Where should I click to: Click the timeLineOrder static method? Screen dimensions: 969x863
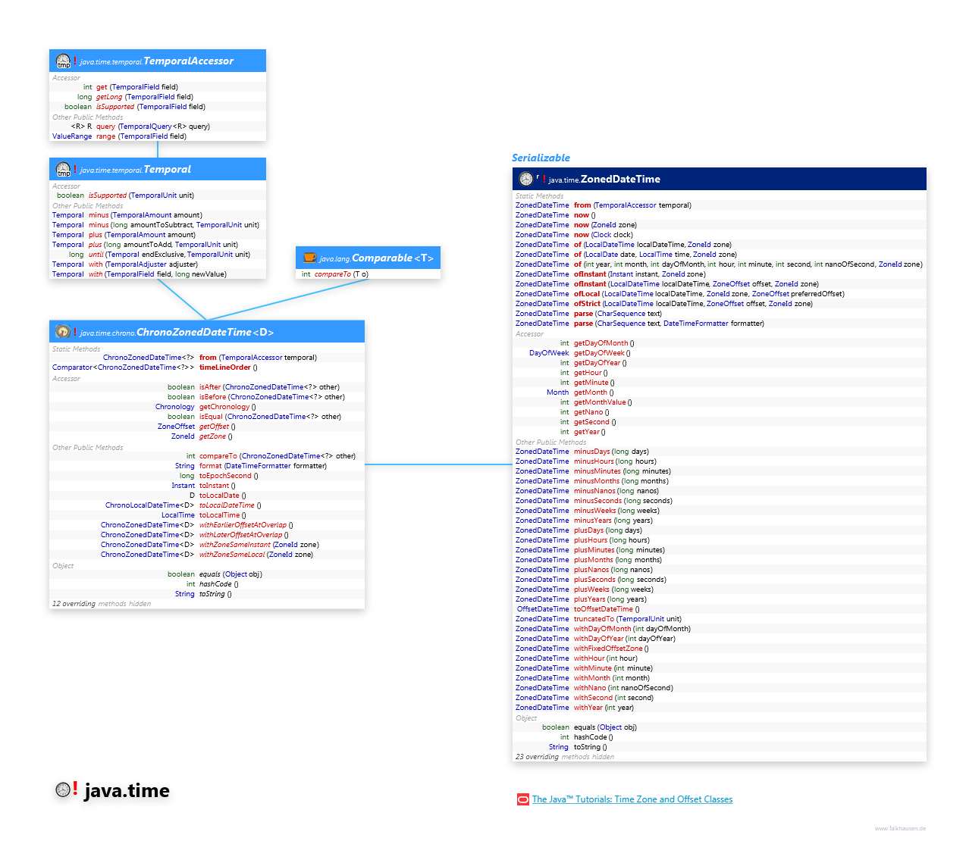click(224, 367)
